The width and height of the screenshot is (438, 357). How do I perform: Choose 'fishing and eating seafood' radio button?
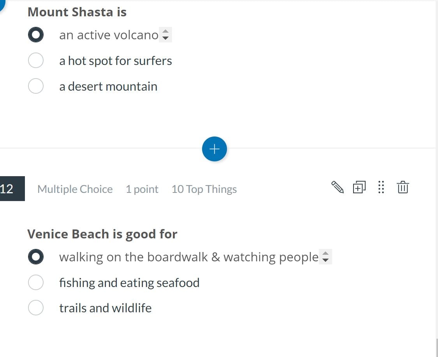tap(36, 283)
